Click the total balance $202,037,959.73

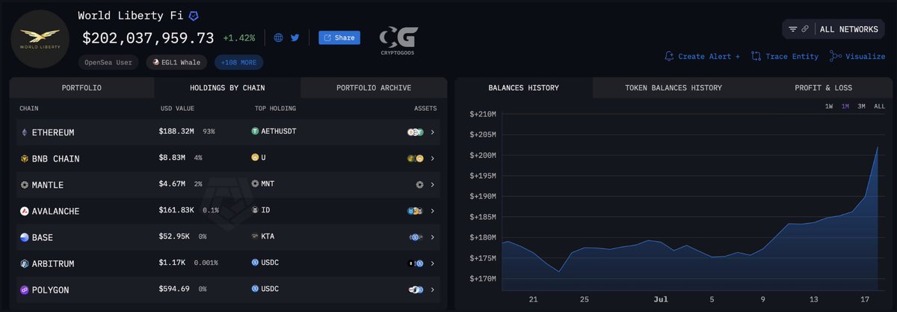click(x=148, y=37)
